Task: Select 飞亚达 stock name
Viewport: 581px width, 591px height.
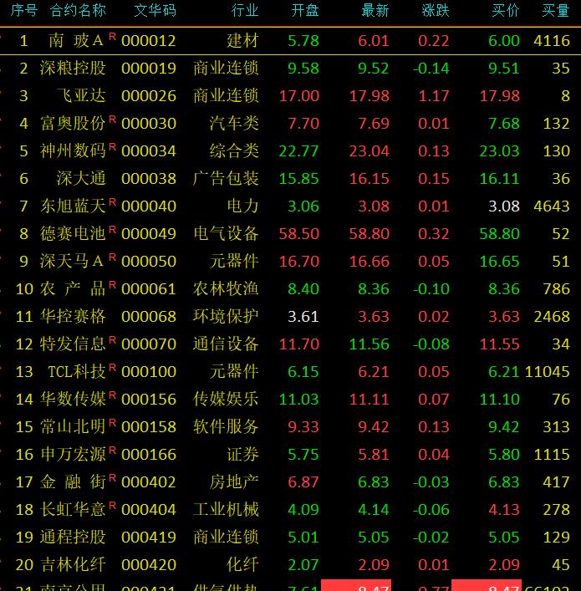Action: 81,96
